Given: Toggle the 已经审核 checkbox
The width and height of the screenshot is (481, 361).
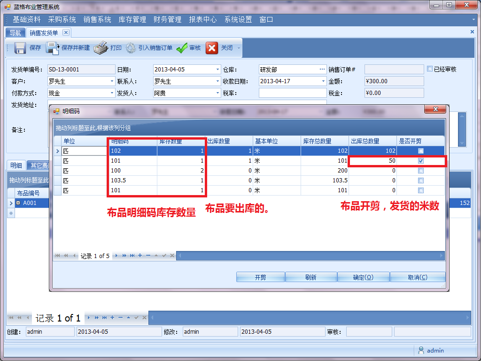Looking at the screenshot, I should (x=430, y=69).
